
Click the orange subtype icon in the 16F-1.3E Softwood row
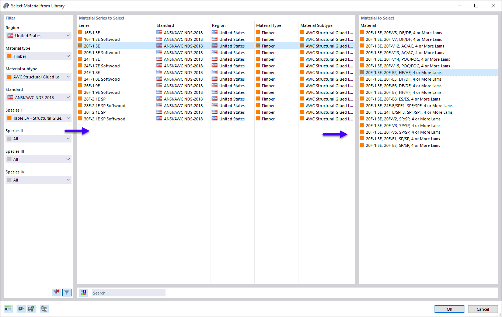coord(302,39)
